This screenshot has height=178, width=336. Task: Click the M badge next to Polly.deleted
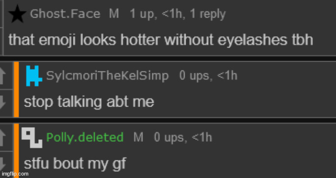coord(139,137)
